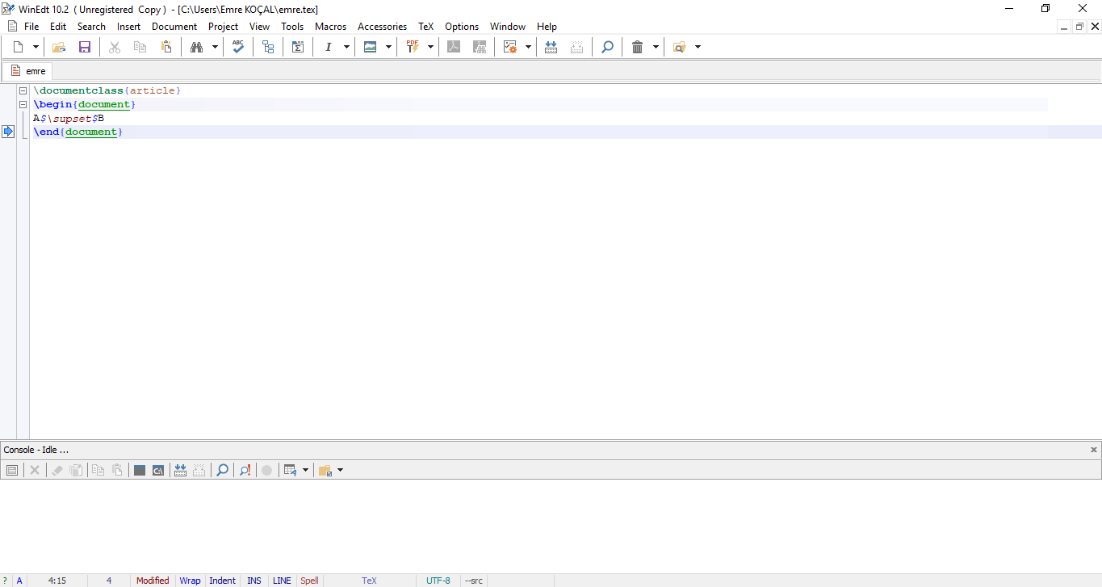
Task: Expand the dropdown beside the PDF TeXify icon
Action: coord(430,47)
